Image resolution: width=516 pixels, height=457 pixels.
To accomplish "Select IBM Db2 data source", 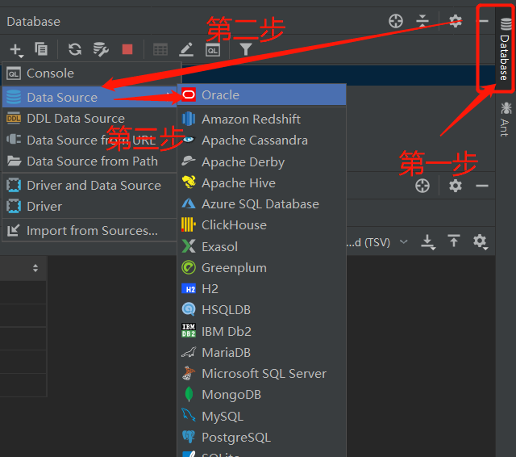I will pyautogui.click(x=261, y=331).
